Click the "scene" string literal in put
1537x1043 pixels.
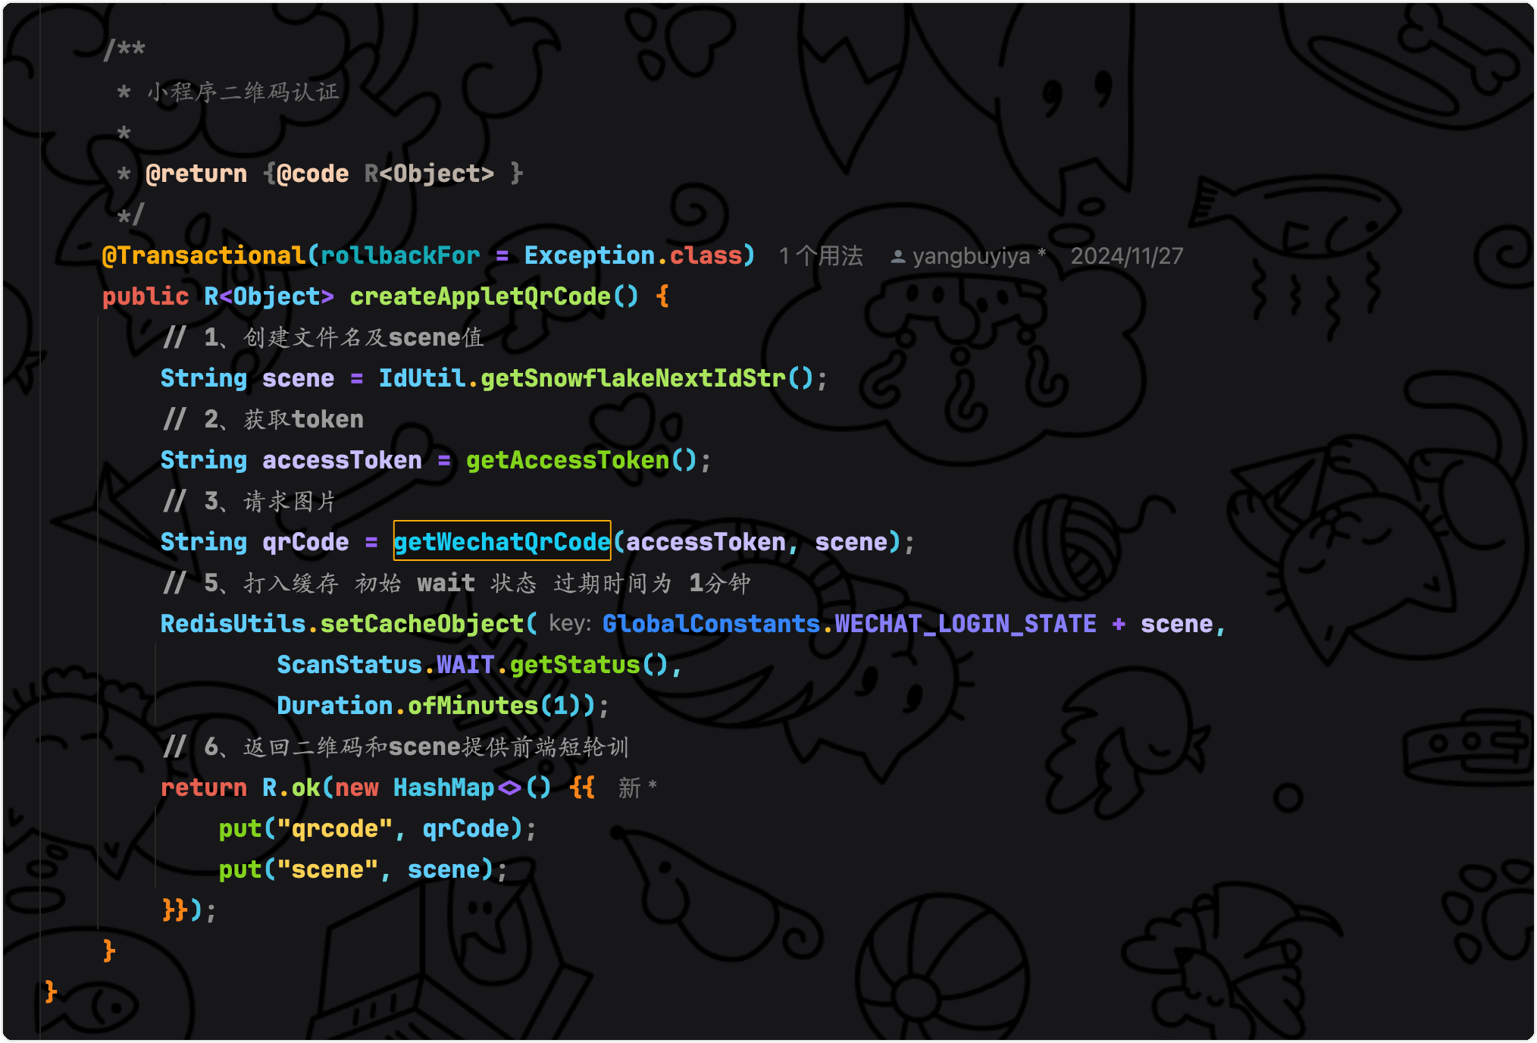coord(327,869)
